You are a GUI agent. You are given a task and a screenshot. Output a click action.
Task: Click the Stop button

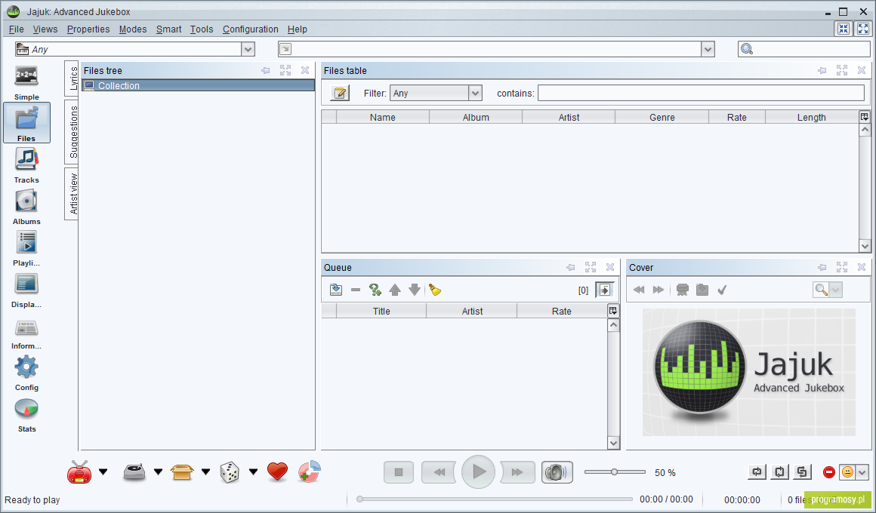[399, 472]
